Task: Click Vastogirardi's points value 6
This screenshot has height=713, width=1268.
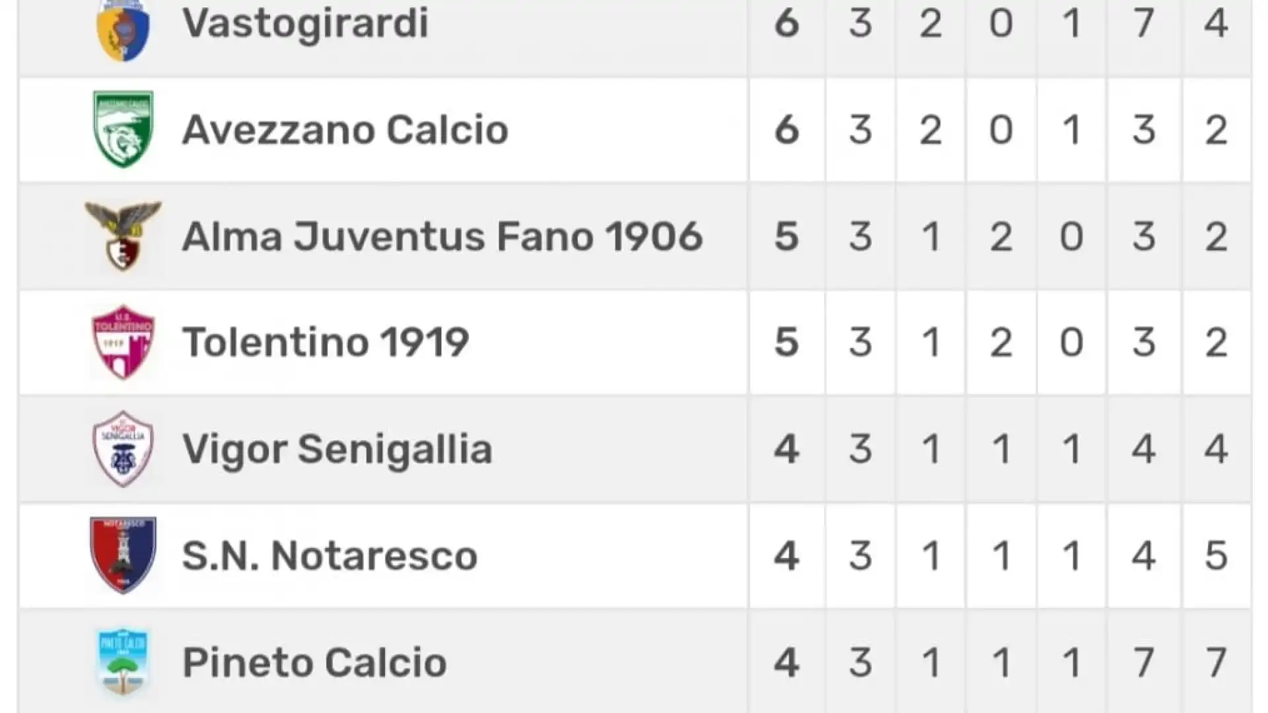Action: (787, 23)
